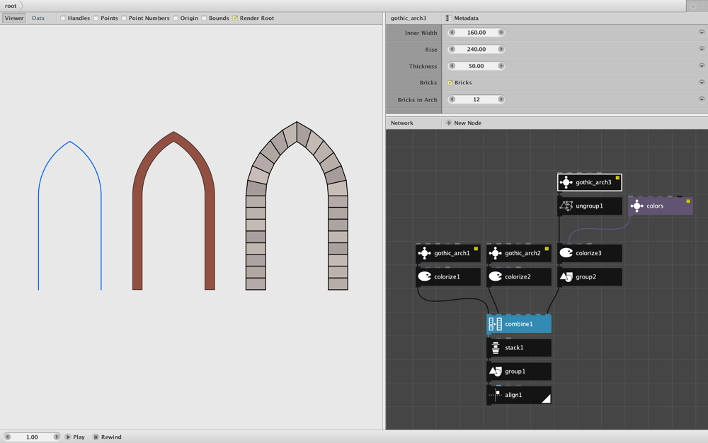Click the Inner Width 160.00 field
Screen dimensions: 708x443
[476, 33]
